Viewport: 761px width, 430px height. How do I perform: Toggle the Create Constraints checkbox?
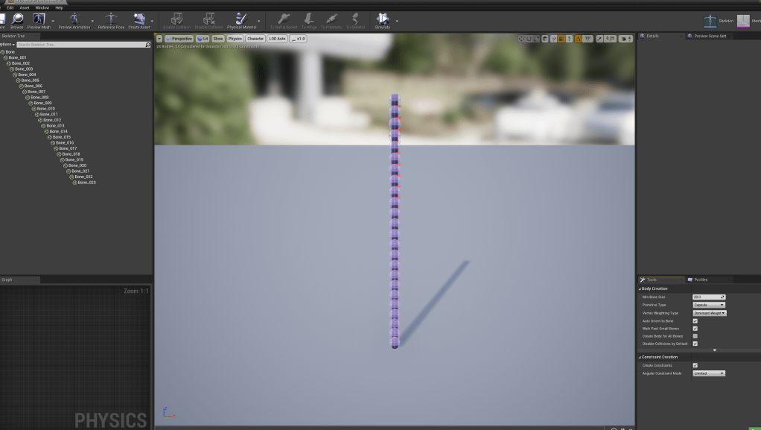(695, 365)
